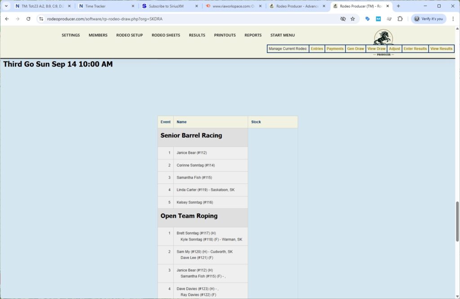Viewport: 460px width, 299px height.
Task: Click the Rodeo Producer horse logo
Action: 383,37
